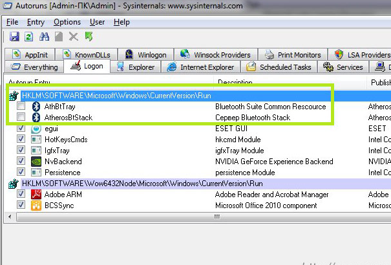
Task: Disable the NvBackend autorun checkbox
Action: click(21, 160)
